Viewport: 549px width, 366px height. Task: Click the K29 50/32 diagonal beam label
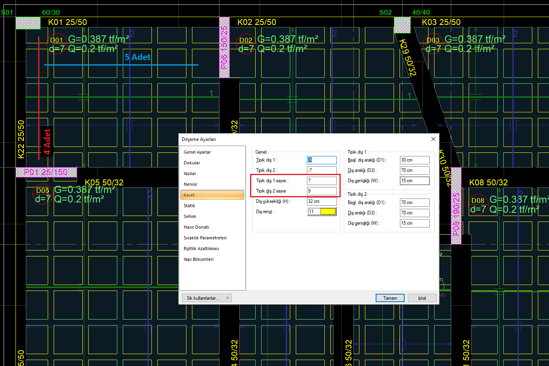coord(408,58)
